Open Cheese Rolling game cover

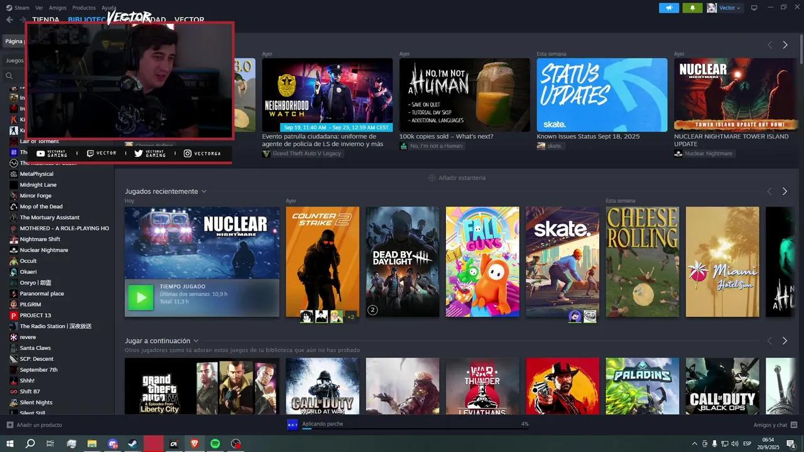[643, 262]
